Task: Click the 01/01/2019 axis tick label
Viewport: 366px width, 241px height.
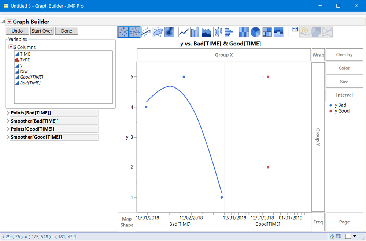Action: click(291, 218)
